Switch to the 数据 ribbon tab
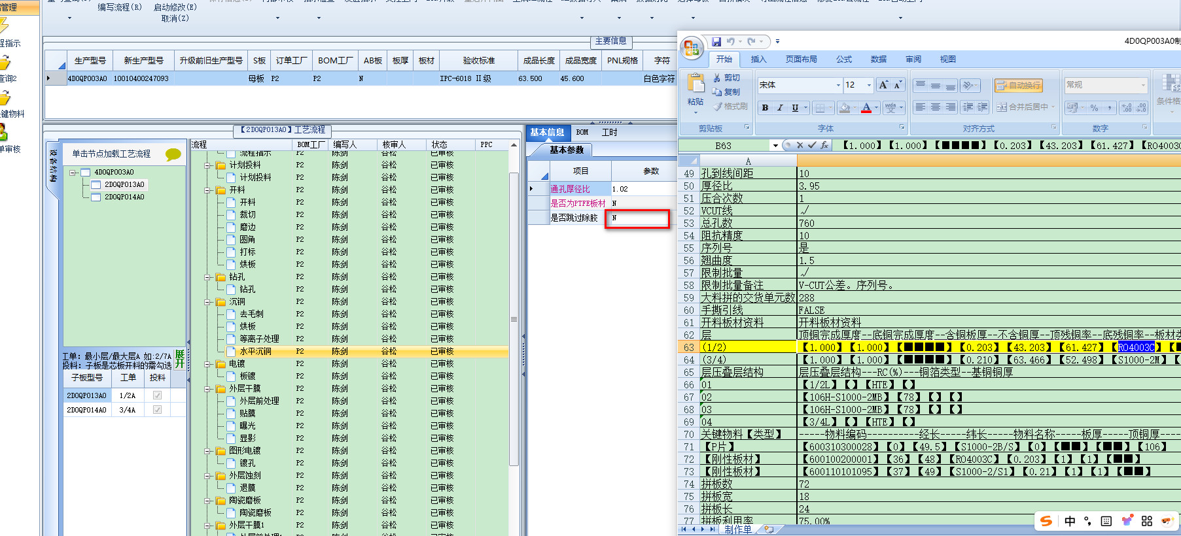 [879, 59]
